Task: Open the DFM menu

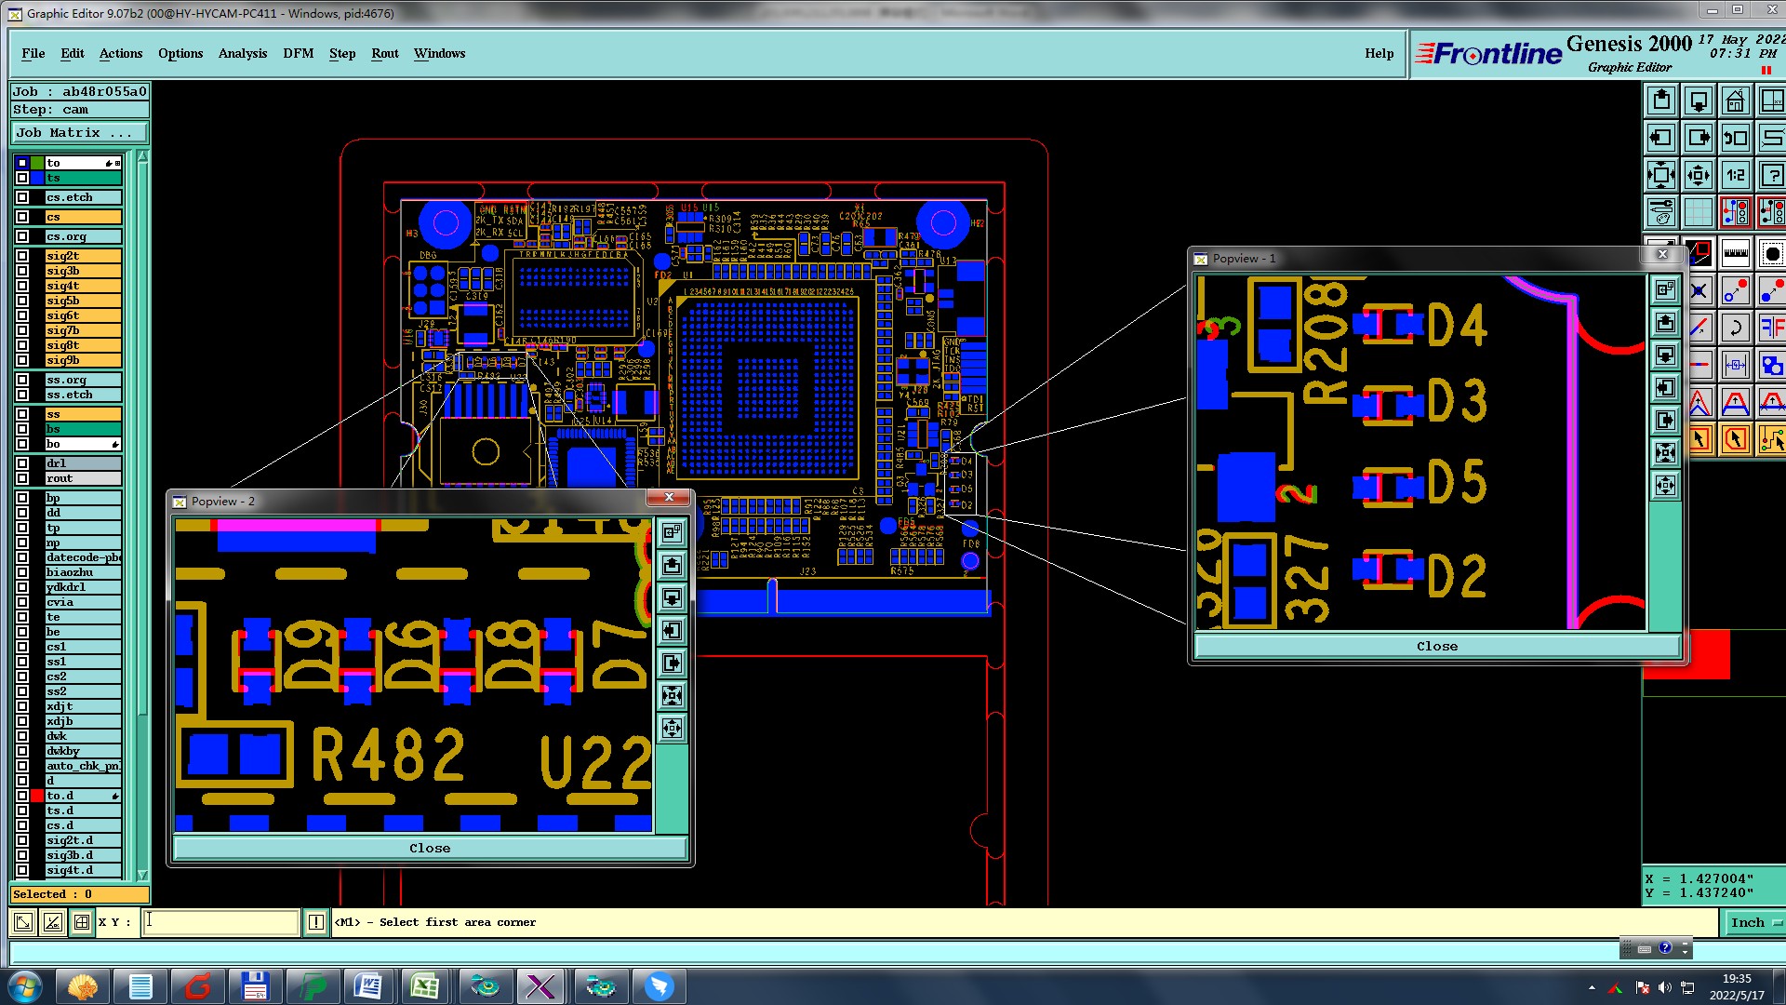Action: (x=298, y=53)
